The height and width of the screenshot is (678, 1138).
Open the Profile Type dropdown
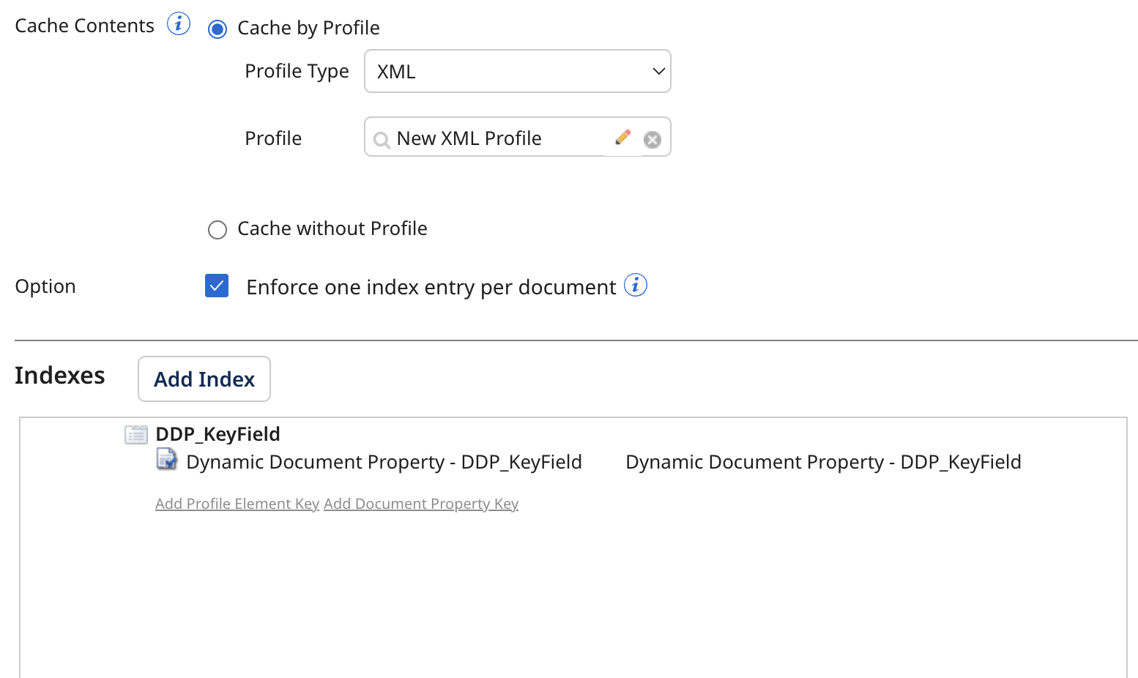[517, 71]
